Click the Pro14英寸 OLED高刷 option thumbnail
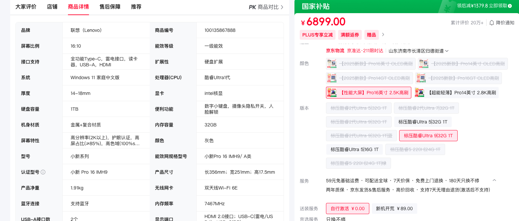Viewport: 519px width, 221px height. (424, 64)
